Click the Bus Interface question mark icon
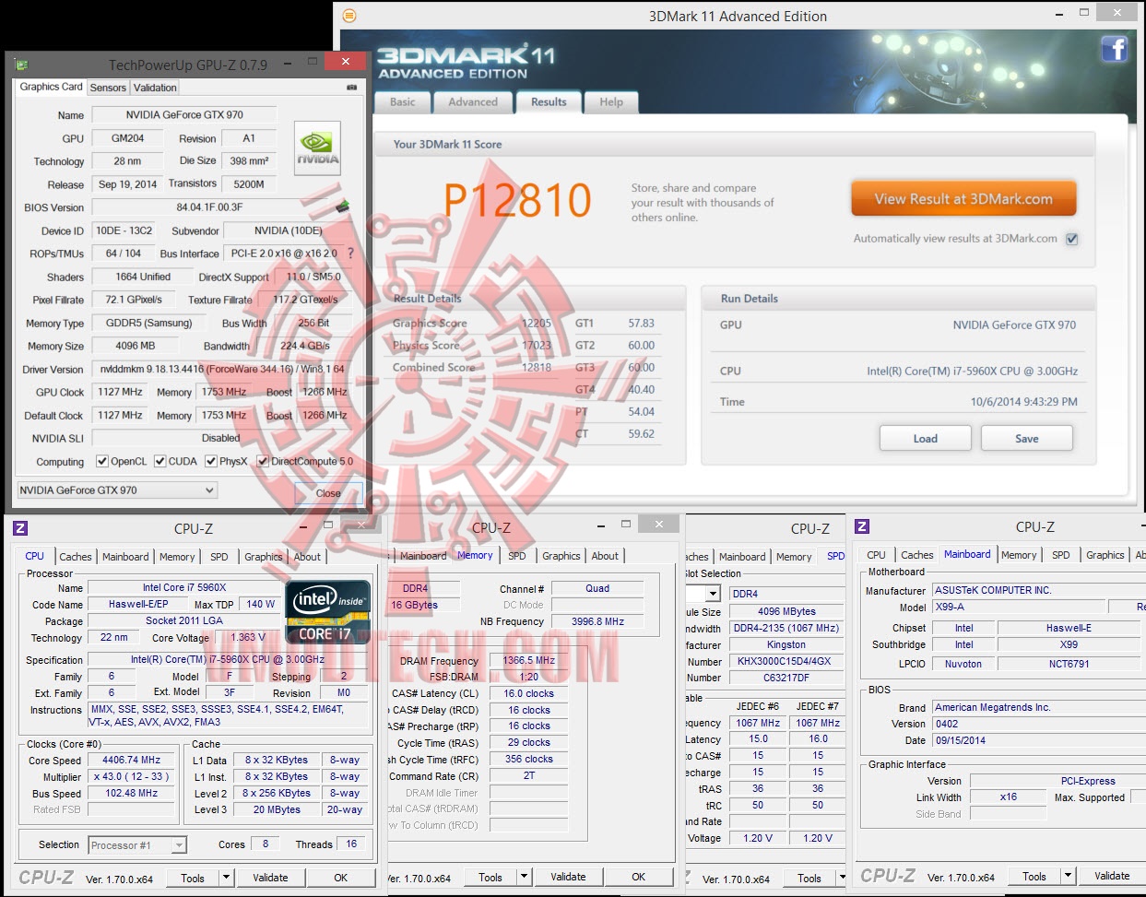The width and height of the screenshot is (1146, 897). (x=350, y=253)
